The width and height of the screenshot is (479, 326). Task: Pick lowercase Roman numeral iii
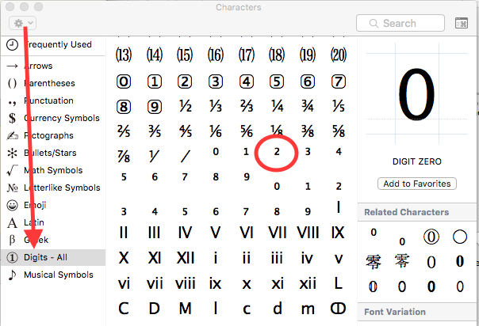(x=277, y=258)
